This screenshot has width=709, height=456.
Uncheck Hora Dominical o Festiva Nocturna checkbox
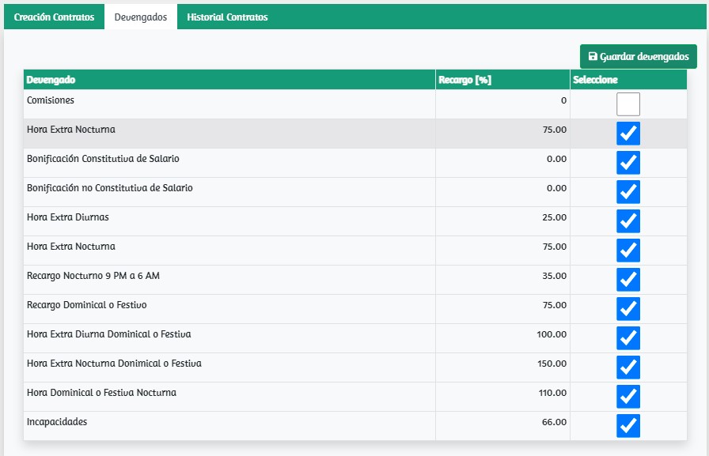[628, 397]
